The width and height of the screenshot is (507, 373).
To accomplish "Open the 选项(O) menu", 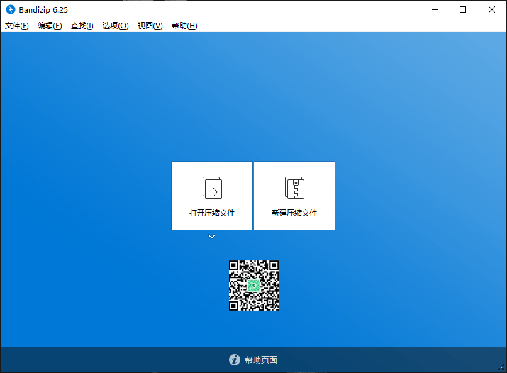I will (x=116, y=26).
